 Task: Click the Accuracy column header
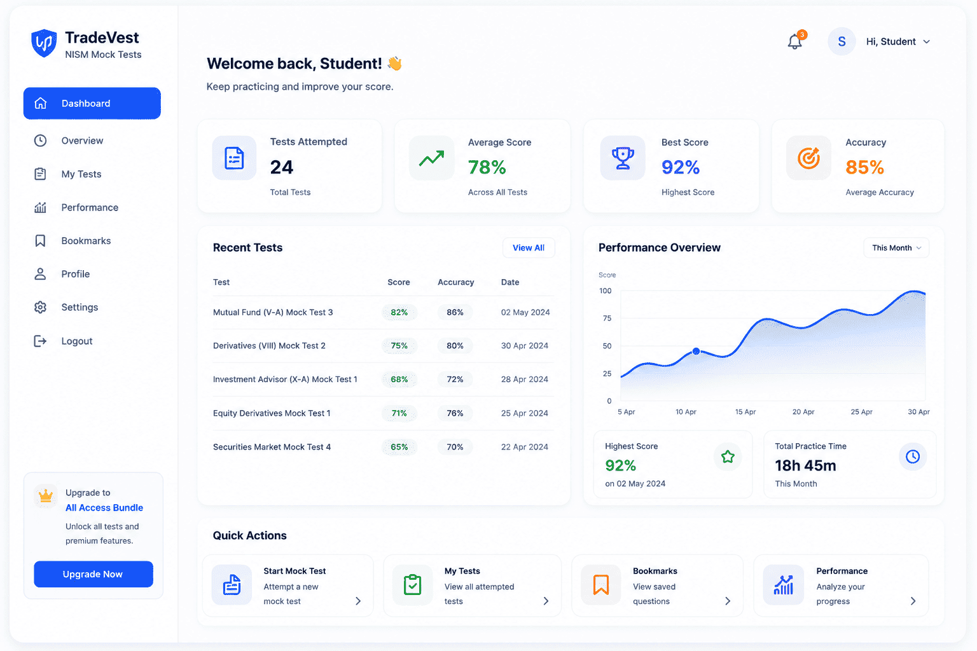click(456, 282)
